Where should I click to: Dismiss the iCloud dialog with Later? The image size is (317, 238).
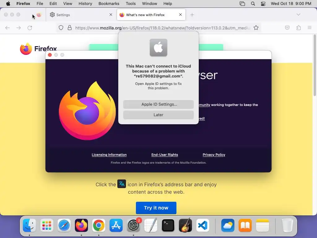point(158,115)
